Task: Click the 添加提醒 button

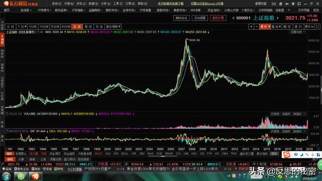Action: [x=200, y=18]
